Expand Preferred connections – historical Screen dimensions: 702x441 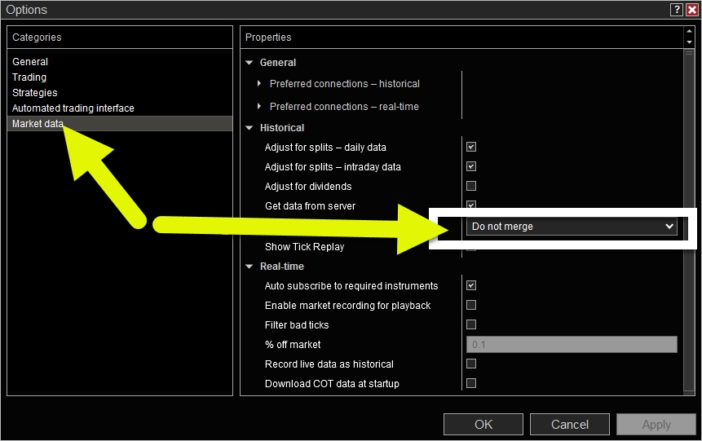click(x=259, y=84)
